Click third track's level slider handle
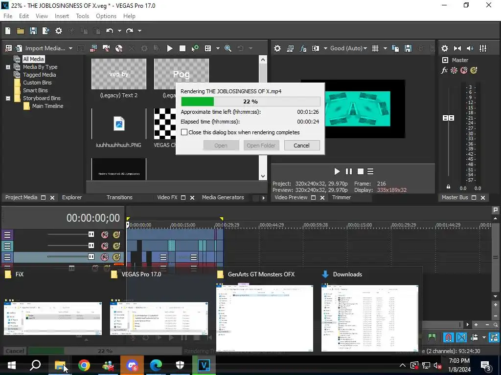501x375 pixels. [91, 256]
